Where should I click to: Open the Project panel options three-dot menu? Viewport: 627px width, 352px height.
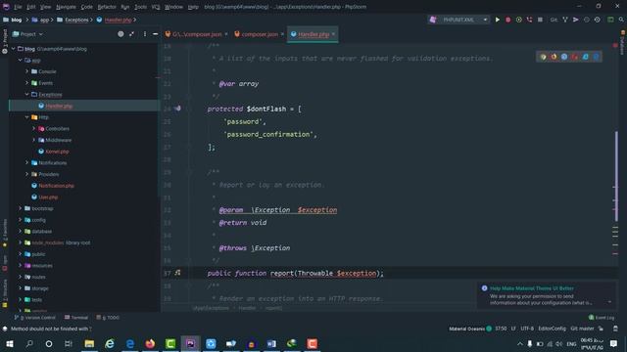pos(145,34)
